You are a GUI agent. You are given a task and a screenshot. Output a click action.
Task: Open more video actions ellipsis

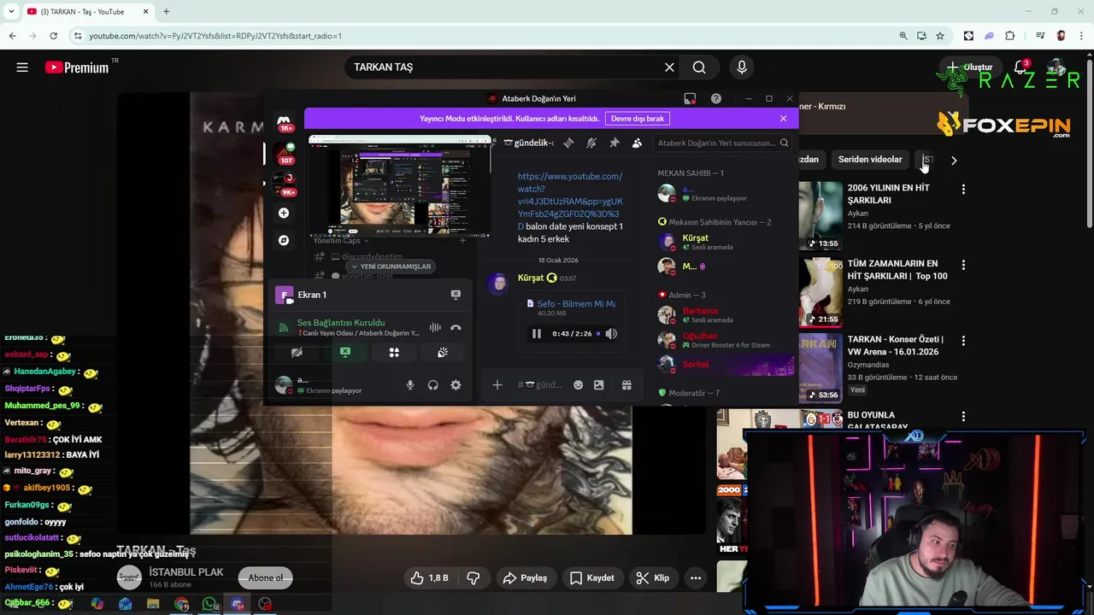click(x=696, y=578)
